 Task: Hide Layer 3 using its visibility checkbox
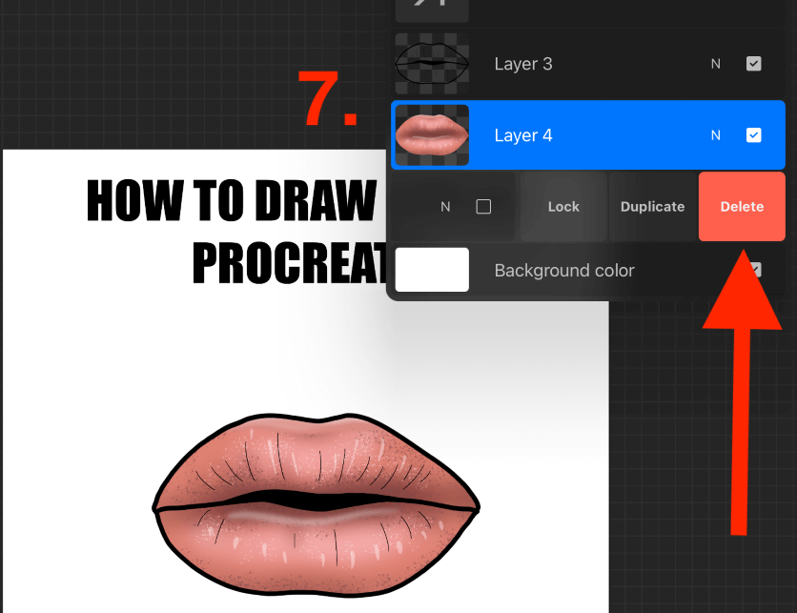tap(754, 64)
